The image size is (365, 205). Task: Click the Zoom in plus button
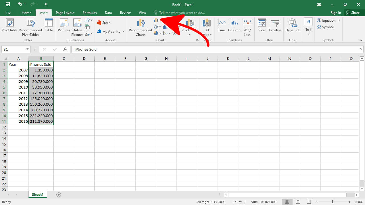pyautogui.click(x=349, y=202)
